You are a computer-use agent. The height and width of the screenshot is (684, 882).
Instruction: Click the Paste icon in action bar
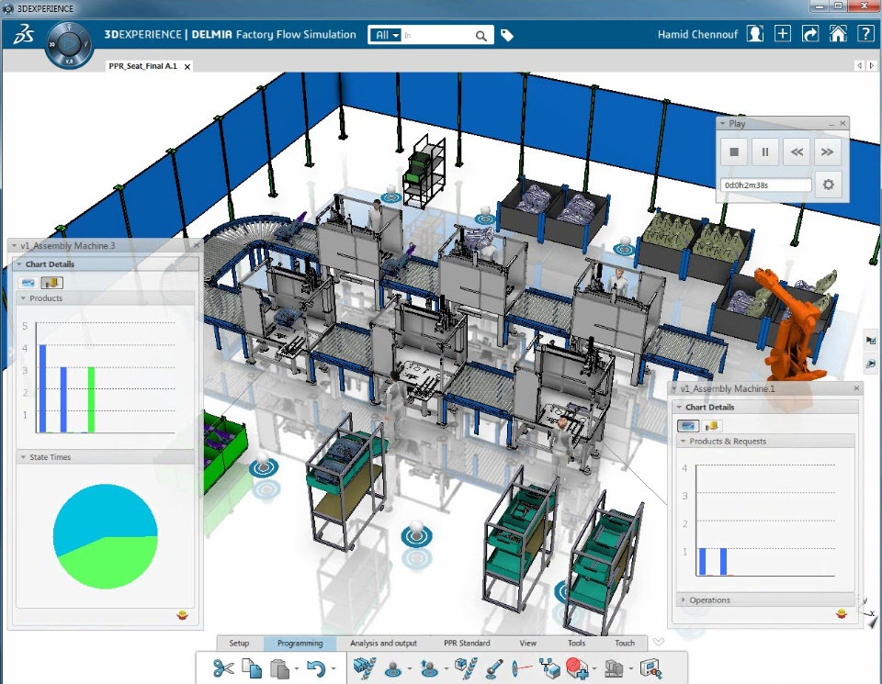click(279, 668)
